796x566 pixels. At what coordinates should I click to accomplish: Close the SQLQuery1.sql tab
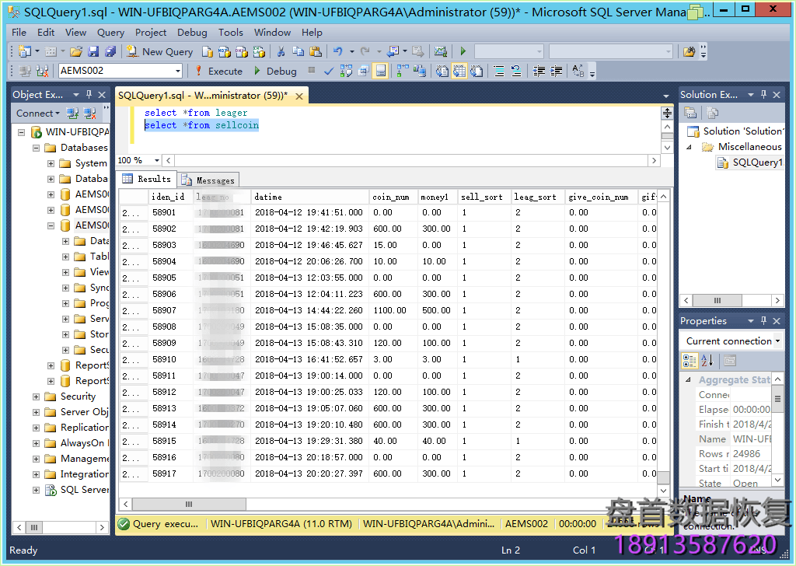click(x=299, y=96)
